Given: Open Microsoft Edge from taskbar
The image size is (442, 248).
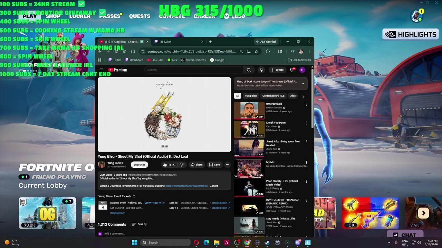Looking at the screenshot, I should click(x=206, y=242).
